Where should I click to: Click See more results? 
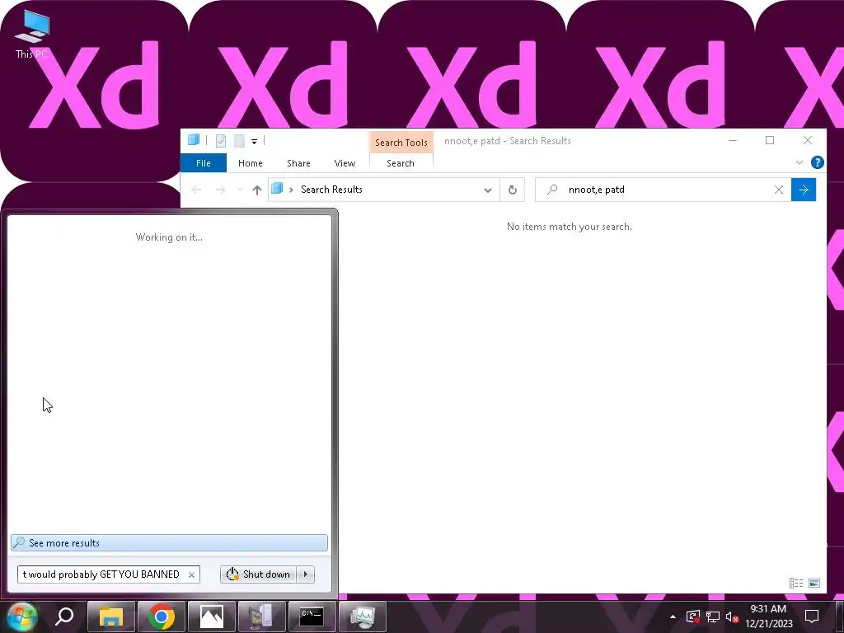tap(169, 542)
